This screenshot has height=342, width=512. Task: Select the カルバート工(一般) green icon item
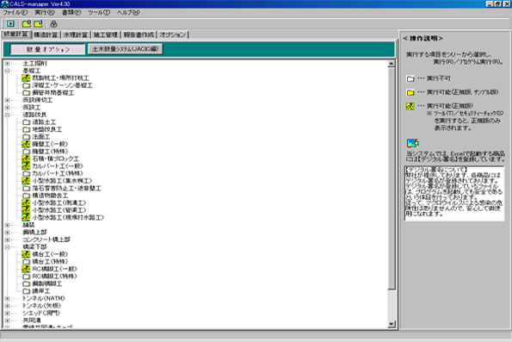pos(26,165)
